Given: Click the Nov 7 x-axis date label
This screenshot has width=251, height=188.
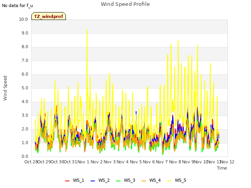Looking at the screenshot, I should coord(162,162).
